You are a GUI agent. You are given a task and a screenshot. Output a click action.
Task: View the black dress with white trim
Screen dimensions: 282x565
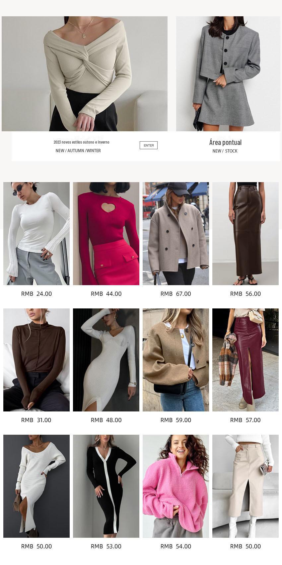click(106, 486)
